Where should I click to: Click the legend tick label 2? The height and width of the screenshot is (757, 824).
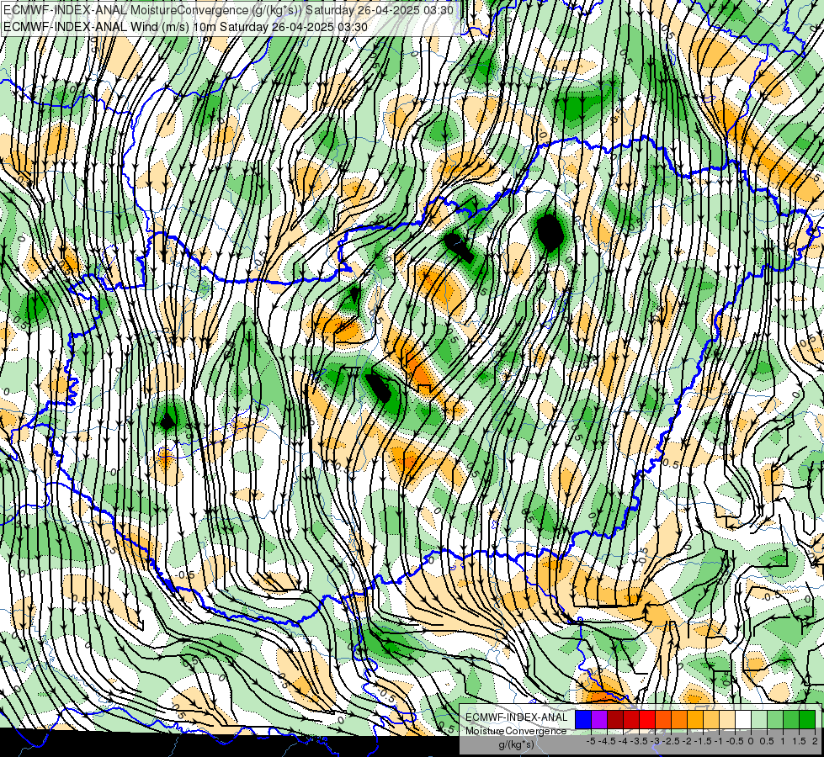[815, 741]
